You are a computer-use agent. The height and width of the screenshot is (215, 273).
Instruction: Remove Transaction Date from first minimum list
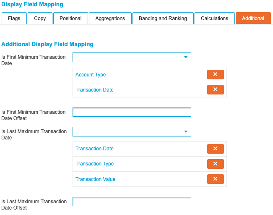point(215,89)
